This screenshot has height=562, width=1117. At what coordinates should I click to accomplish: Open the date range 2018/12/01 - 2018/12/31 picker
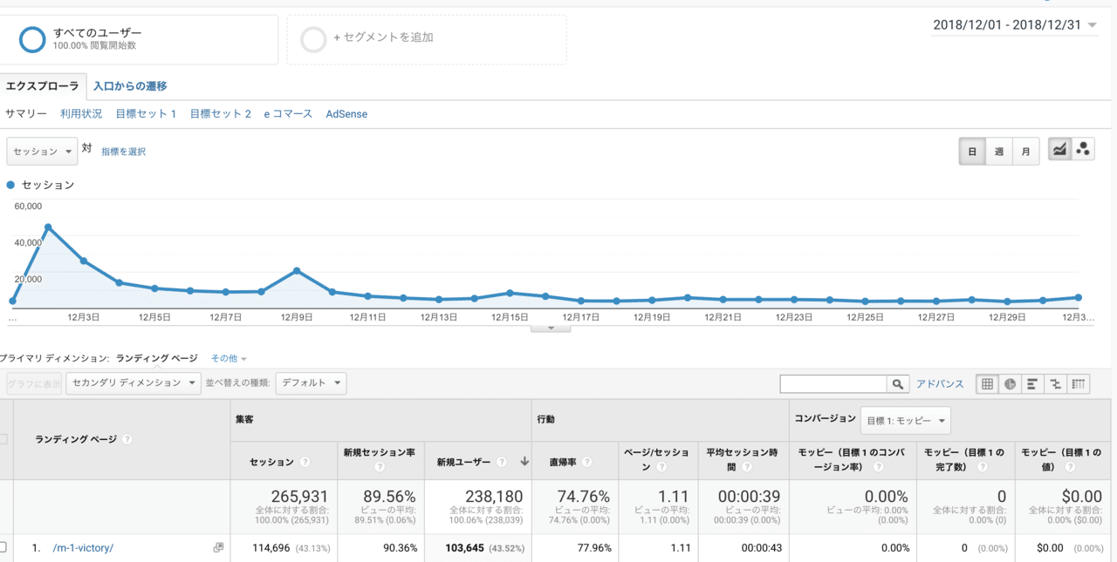click(x=1015, y=25)
